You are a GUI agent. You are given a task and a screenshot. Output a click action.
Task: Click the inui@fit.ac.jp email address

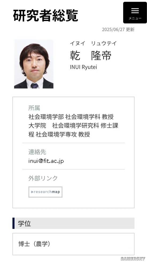tap(46, 161)
